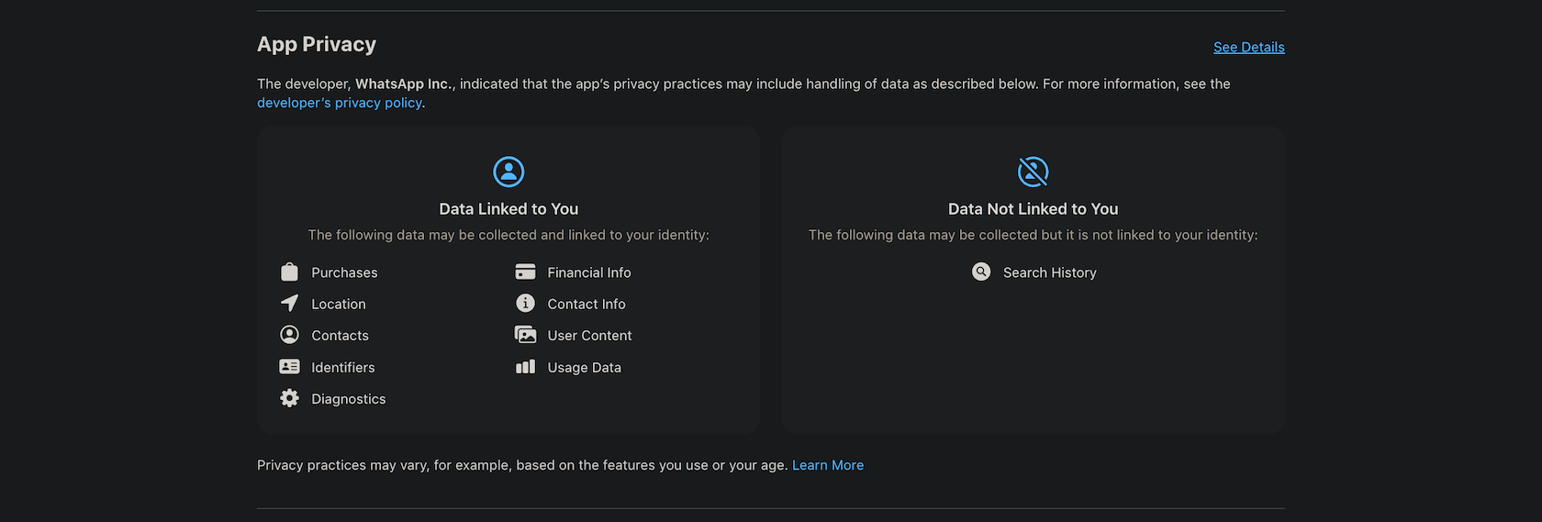The width and height of the screenshot is (1542, 522).
Task: Click the Contact Info circle icon
Action: point(525,304)
